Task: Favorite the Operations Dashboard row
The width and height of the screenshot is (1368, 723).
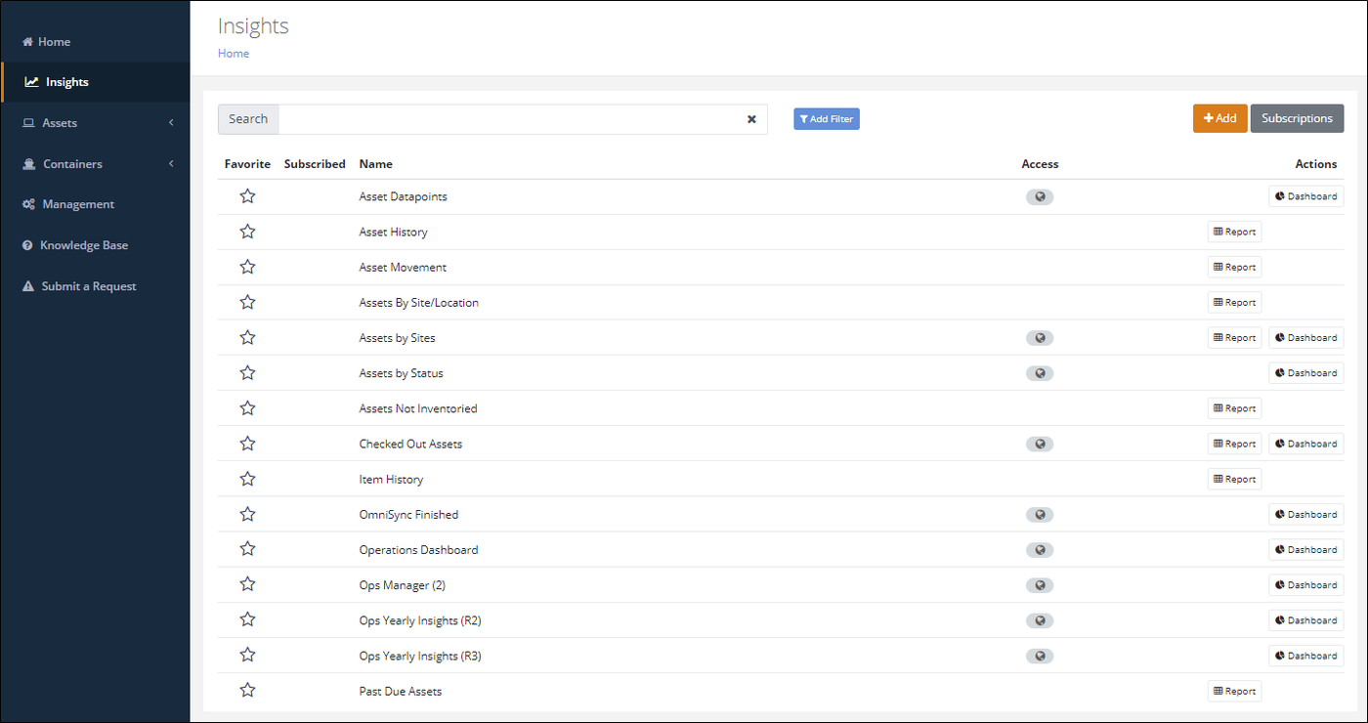Action: pyautogui.click(x=247, y=549)
